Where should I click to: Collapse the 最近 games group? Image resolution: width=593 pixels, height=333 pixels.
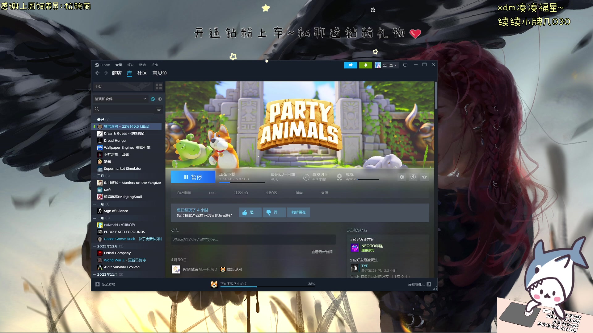click(x=95, y=120)
